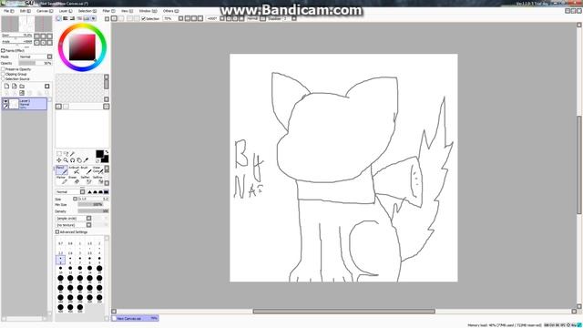Screen dimensions: 583x328
Task: Switch to the New Canvas.sai tab
Action: [135, 318]
